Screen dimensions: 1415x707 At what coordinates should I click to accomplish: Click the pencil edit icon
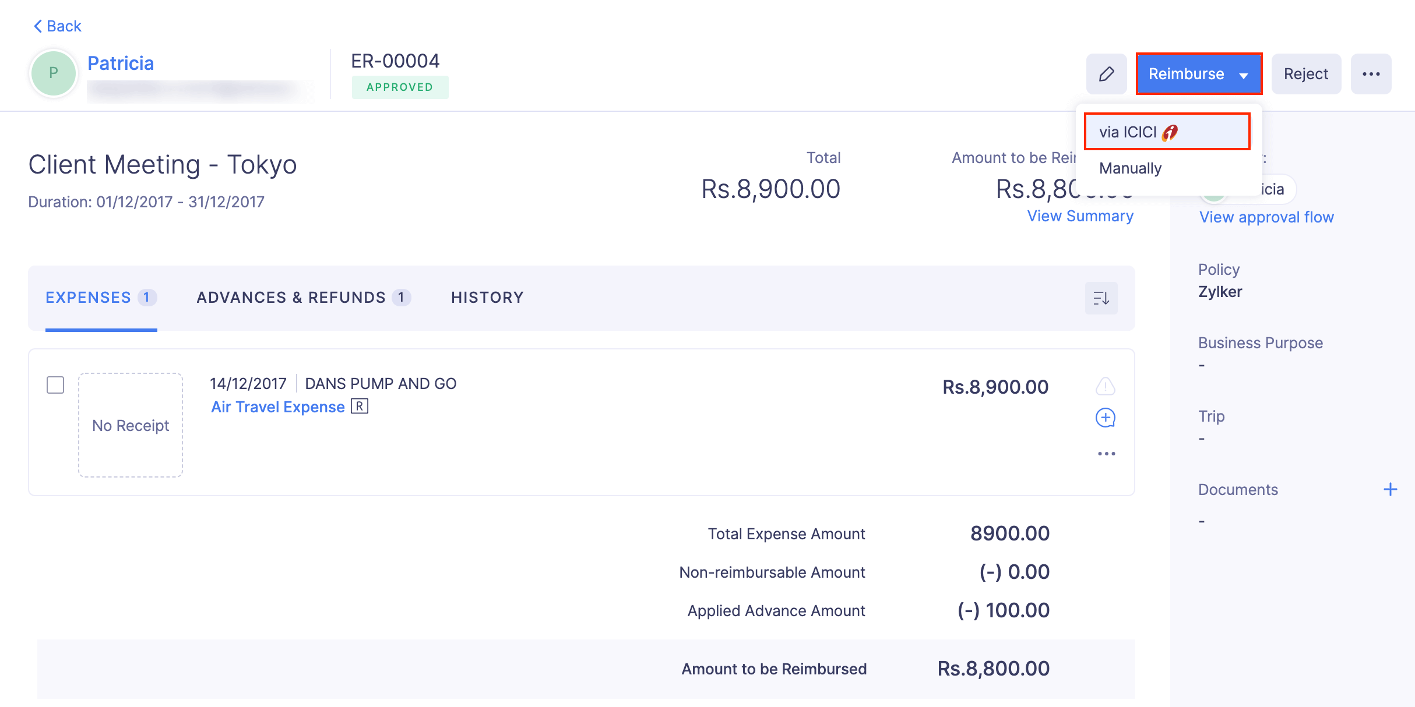[1106, 73]
